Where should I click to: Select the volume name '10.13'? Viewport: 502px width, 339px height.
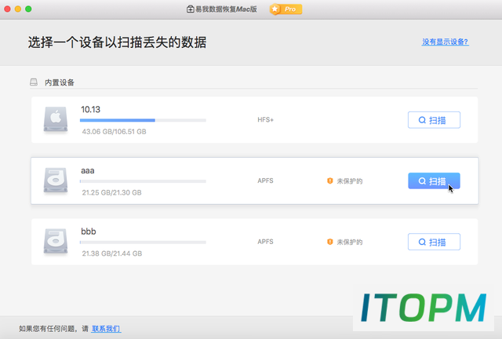90,110
